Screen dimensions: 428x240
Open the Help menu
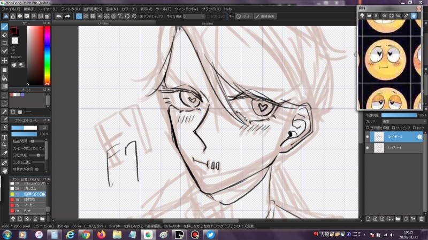click(x=228, y=9)
